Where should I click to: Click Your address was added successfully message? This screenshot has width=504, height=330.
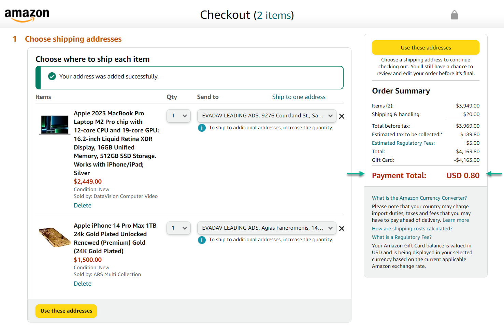tap(109, 76)
